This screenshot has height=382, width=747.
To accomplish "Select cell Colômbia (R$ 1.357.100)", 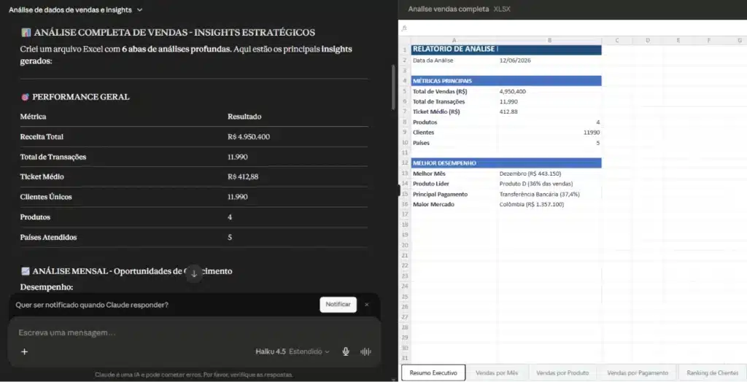I will [x=550, y=204].
